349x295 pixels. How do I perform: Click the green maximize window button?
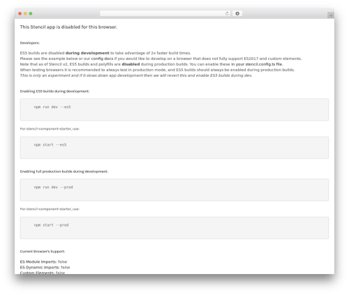tap(31, 14)
